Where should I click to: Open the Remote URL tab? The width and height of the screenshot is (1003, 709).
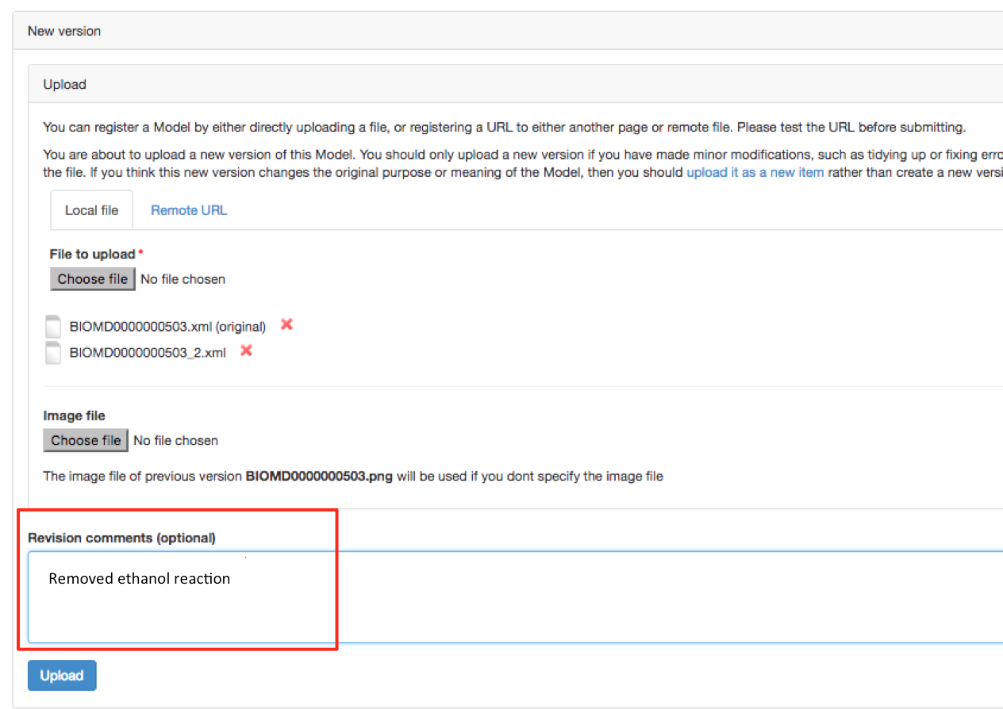tap(189, 210)
